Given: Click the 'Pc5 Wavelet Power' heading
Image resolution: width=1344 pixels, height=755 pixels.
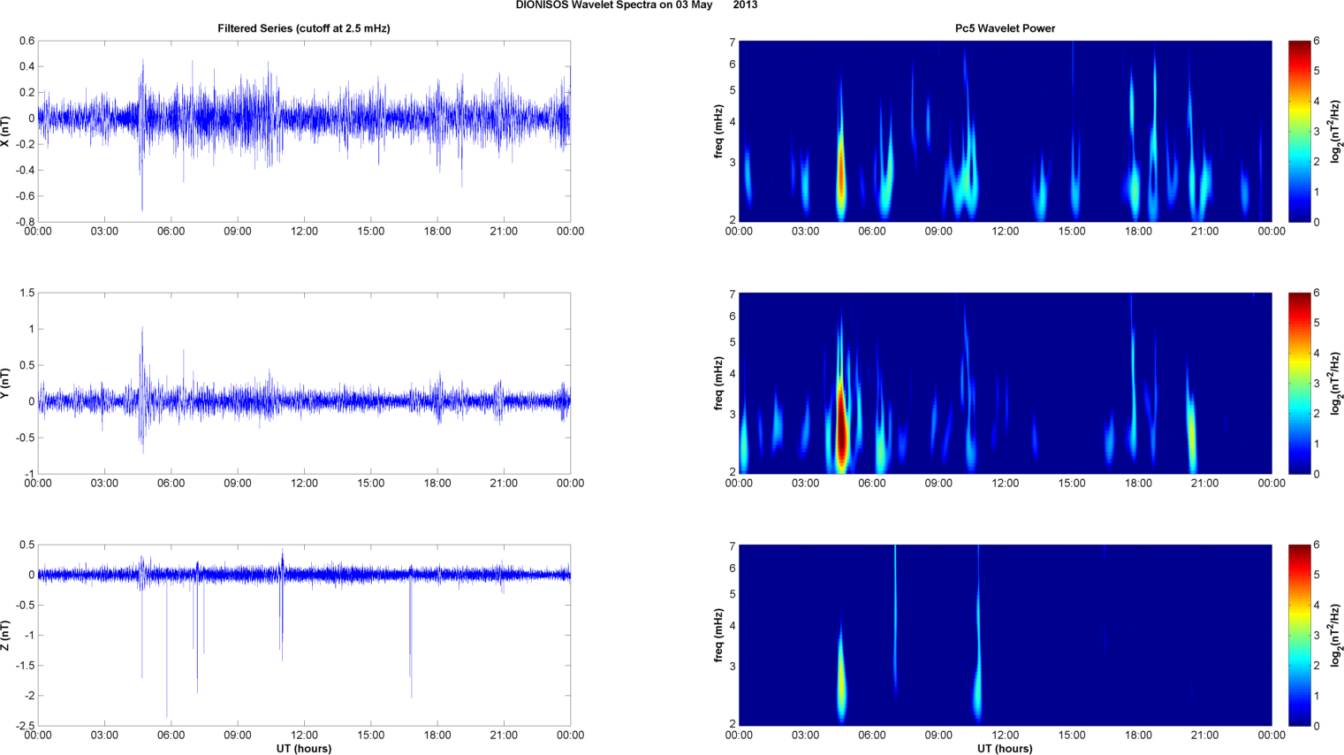Looking at the screenshot, I should 1005,28.
